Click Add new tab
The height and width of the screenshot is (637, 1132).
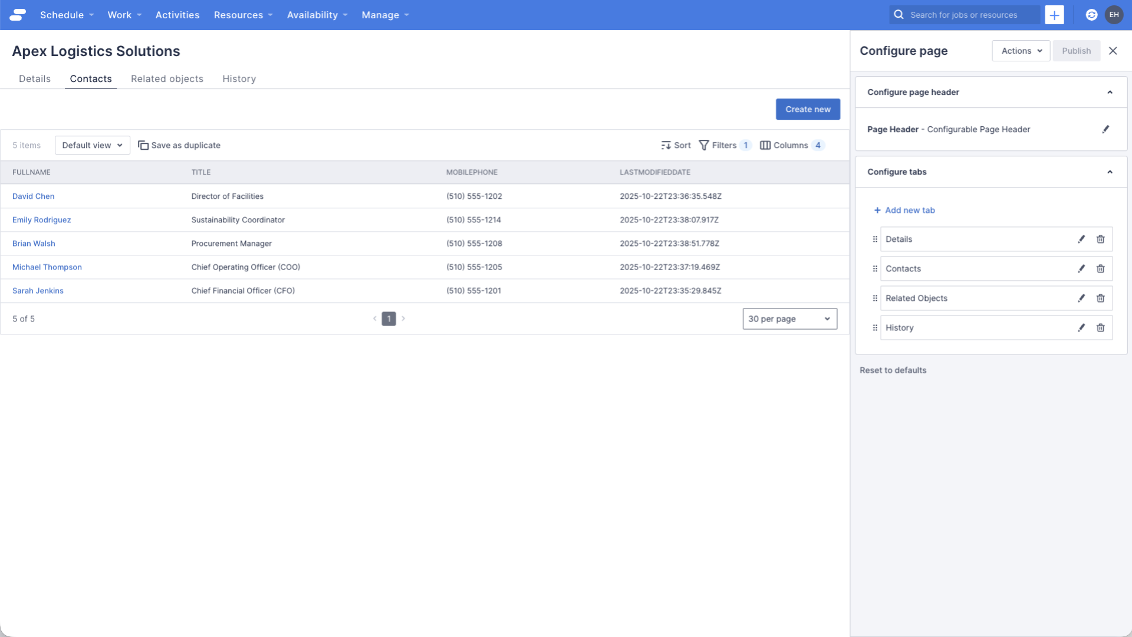coord(905,210)
